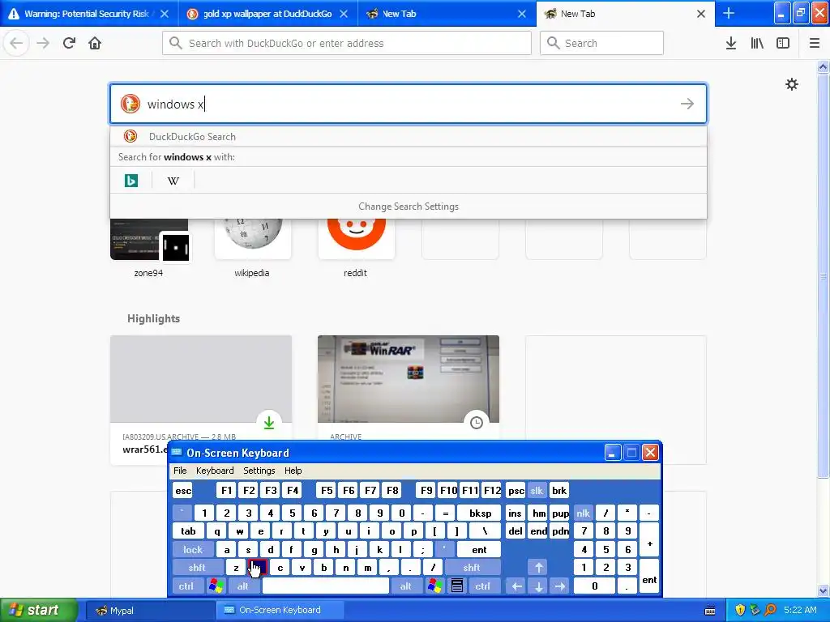Click the right arrow key on keyboard

pyautogui.click(x=559, y=586)
